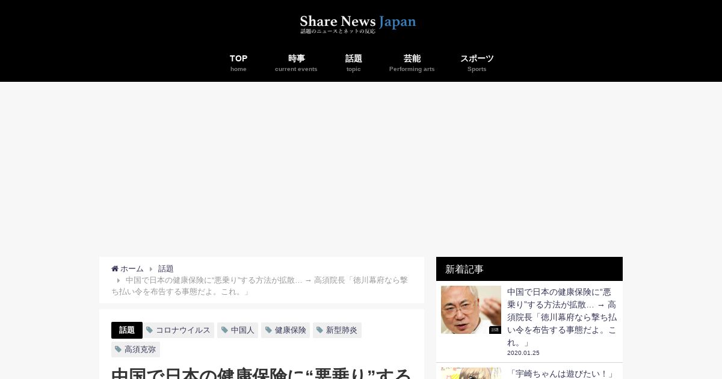722x379 pixels.
Task: Open the コロナウイルス tag
Action: (183, 330)
